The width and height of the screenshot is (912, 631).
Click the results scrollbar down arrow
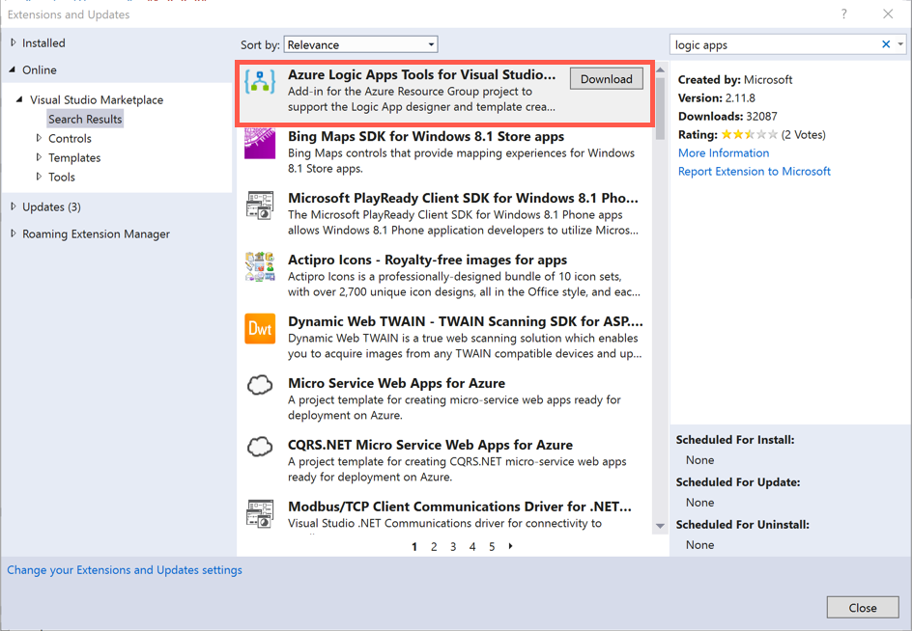pos(660,526)
